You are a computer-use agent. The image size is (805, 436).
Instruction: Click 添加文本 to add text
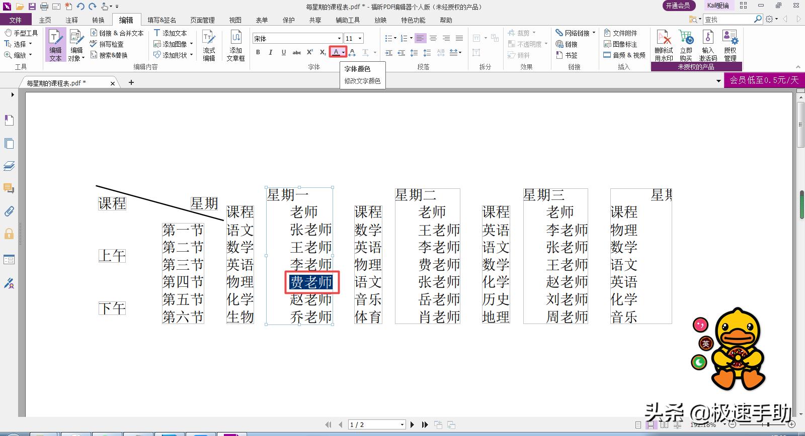pyautogui.click(x=170, y=33)
